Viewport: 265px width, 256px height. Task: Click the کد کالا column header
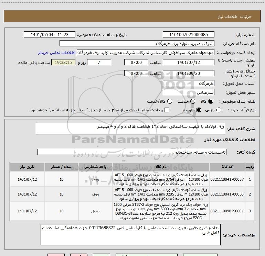pyautogui.click(x=227, y=167)
